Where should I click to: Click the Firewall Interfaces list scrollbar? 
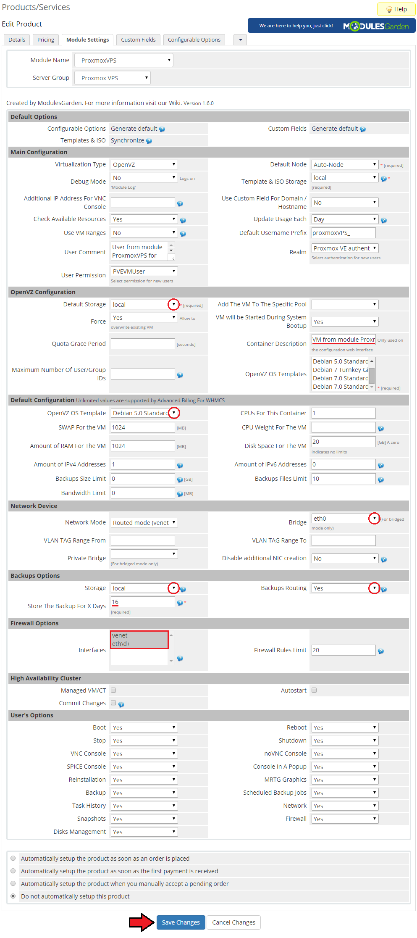tap(171, 648)
